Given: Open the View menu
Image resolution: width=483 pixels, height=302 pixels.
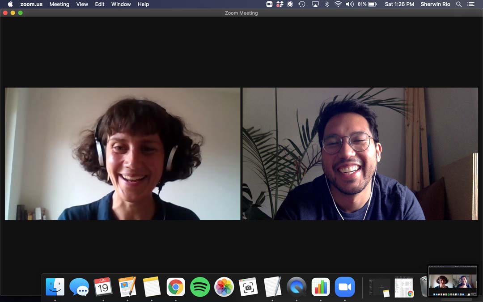Looking at the screenshot, I should pos(82,4).
